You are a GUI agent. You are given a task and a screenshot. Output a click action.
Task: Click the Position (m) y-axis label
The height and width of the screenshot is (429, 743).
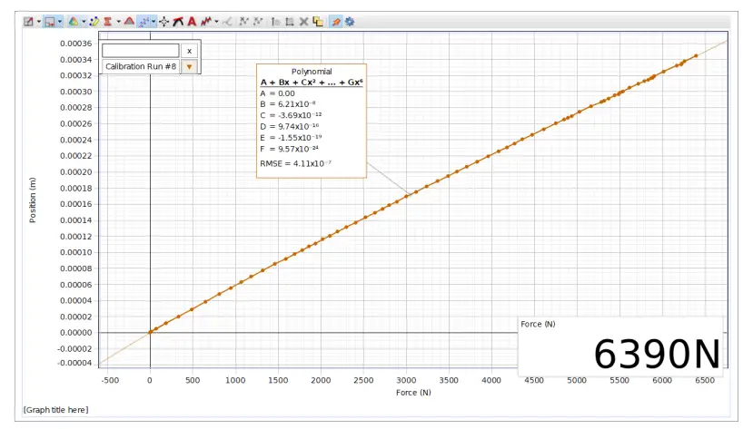[x=32, y=200]
